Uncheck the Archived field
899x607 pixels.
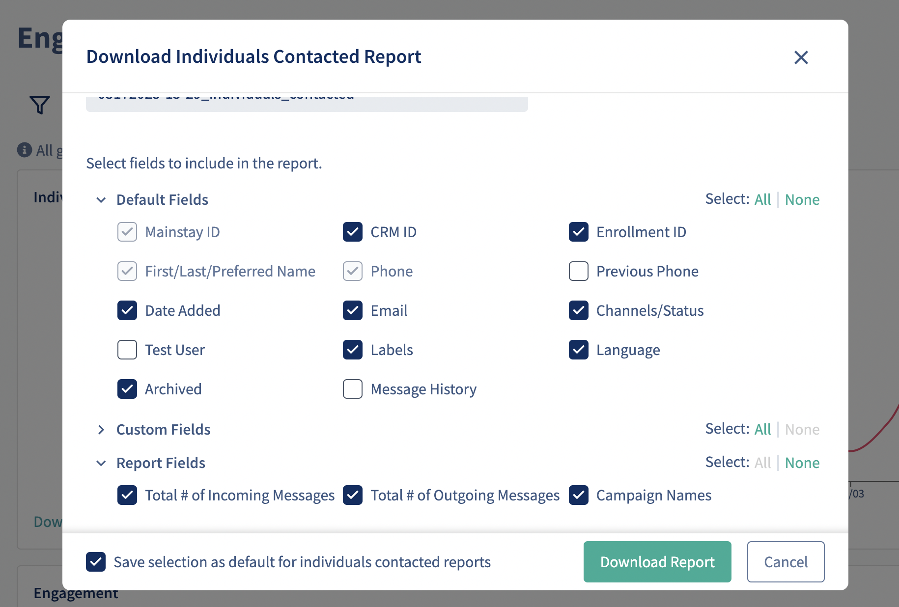coord(127,389)
